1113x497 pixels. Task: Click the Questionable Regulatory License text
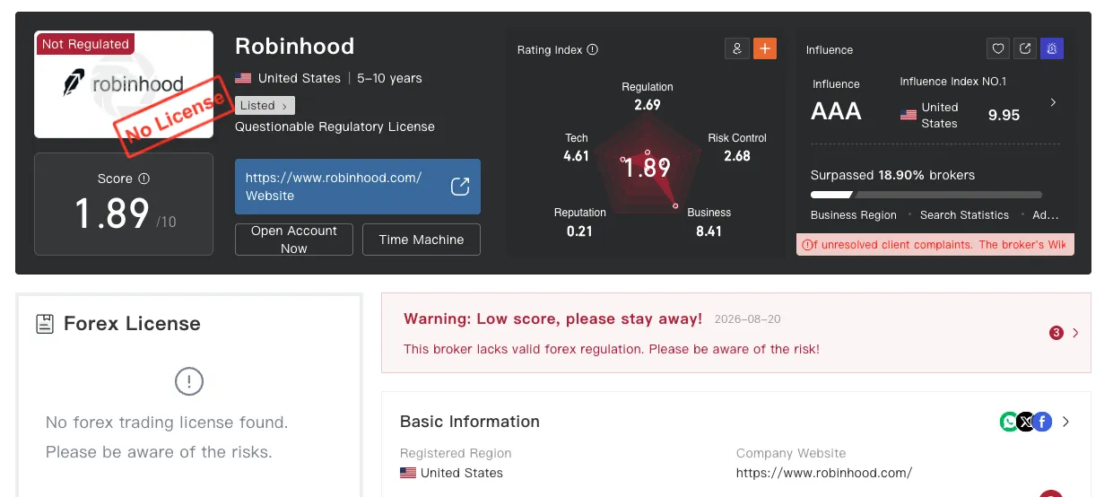pyautogui.click(x=335, y=126)
